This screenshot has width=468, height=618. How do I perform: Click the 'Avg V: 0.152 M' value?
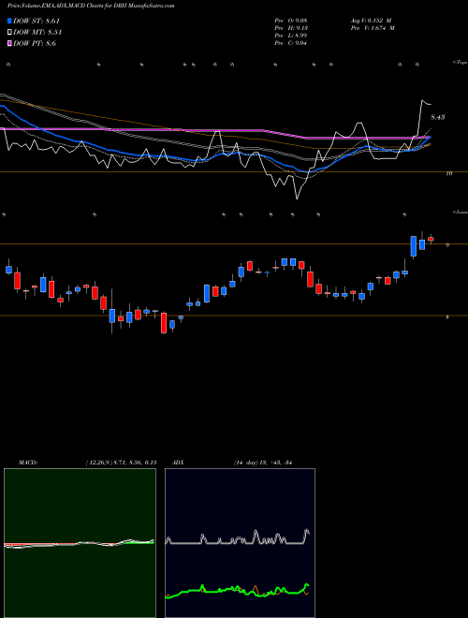[371, 21]
